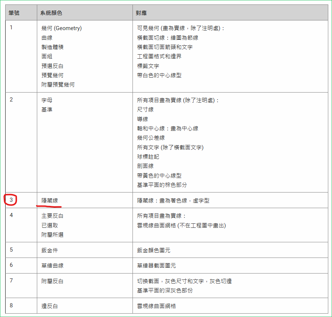Viewport: 332px width, 317px height.
Task: Select the 字母 entry in row 2
Action: click(47, 100)
